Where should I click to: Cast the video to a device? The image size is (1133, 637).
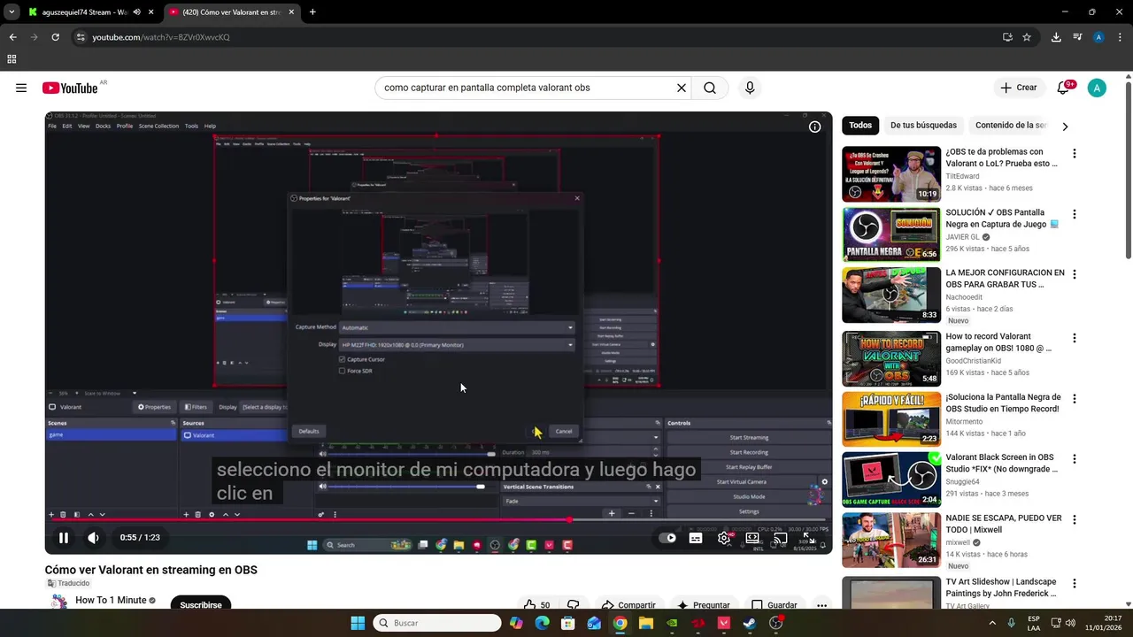pos(781,537)
